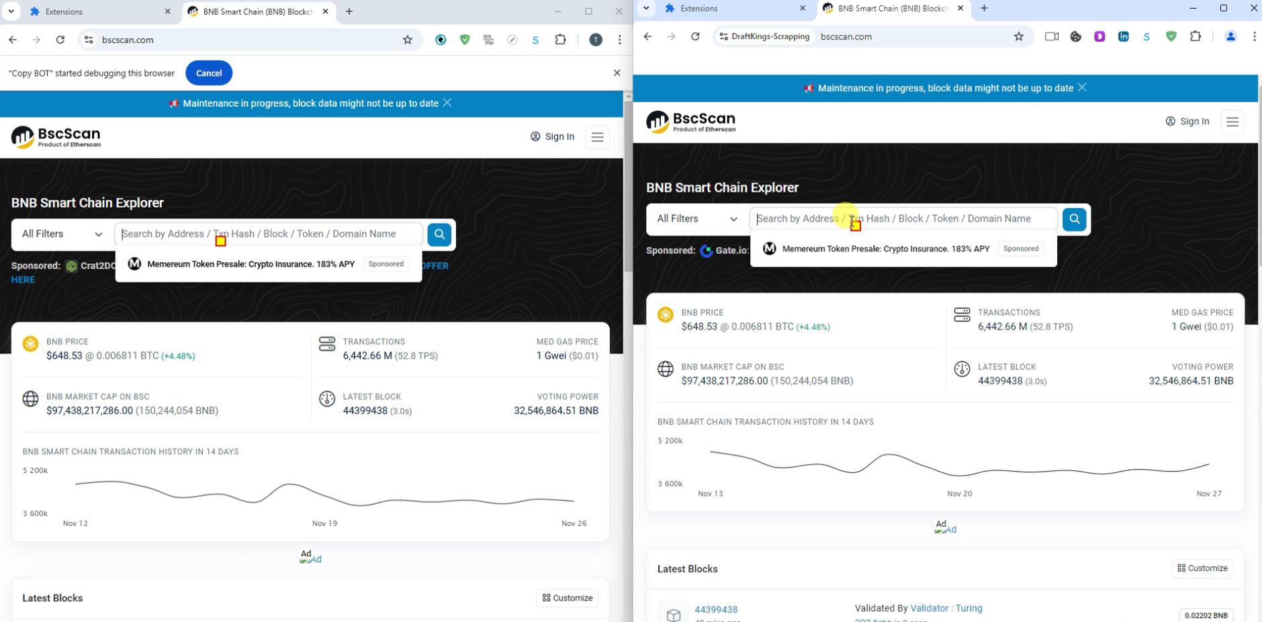Click Sign In in left window
The height and width of the screenshot is (622, 1262).
[553, 137]
